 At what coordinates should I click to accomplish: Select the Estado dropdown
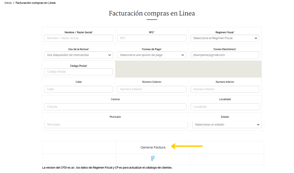pyautogui.click(x=227, y=125)
